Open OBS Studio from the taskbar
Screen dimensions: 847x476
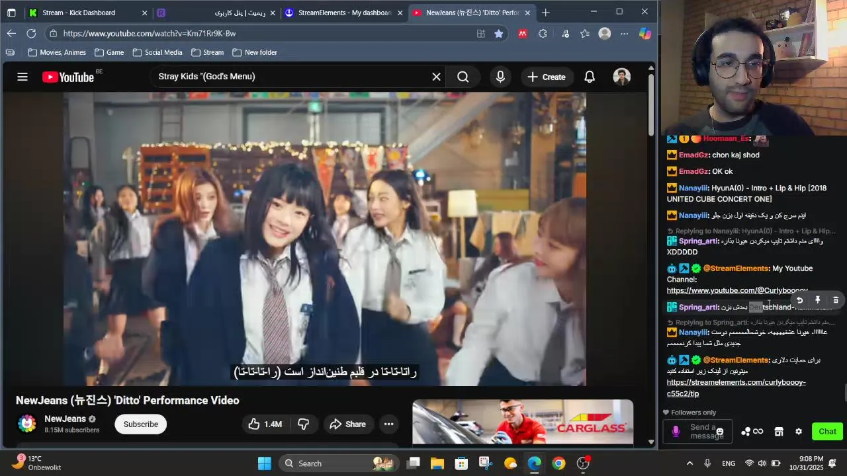pyautogui.click(x=583, y=463)
